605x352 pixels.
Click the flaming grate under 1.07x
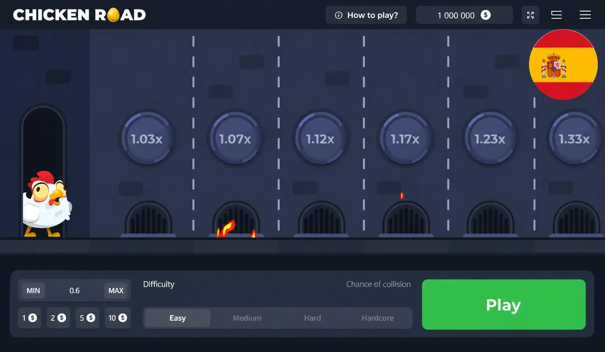coord(236,219)
